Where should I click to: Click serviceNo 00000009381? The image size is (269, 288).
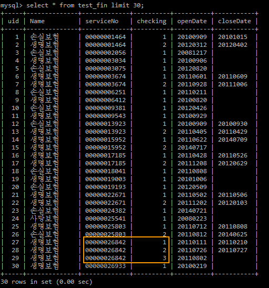coord(106,108)
